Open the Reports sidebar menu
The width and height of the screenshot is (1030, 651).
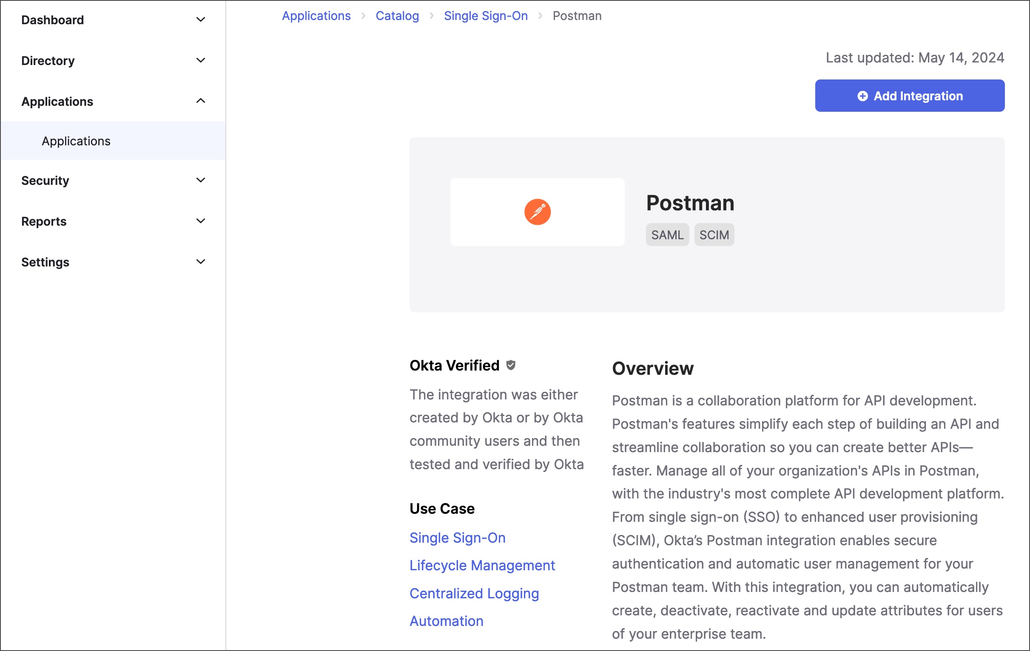113,221
